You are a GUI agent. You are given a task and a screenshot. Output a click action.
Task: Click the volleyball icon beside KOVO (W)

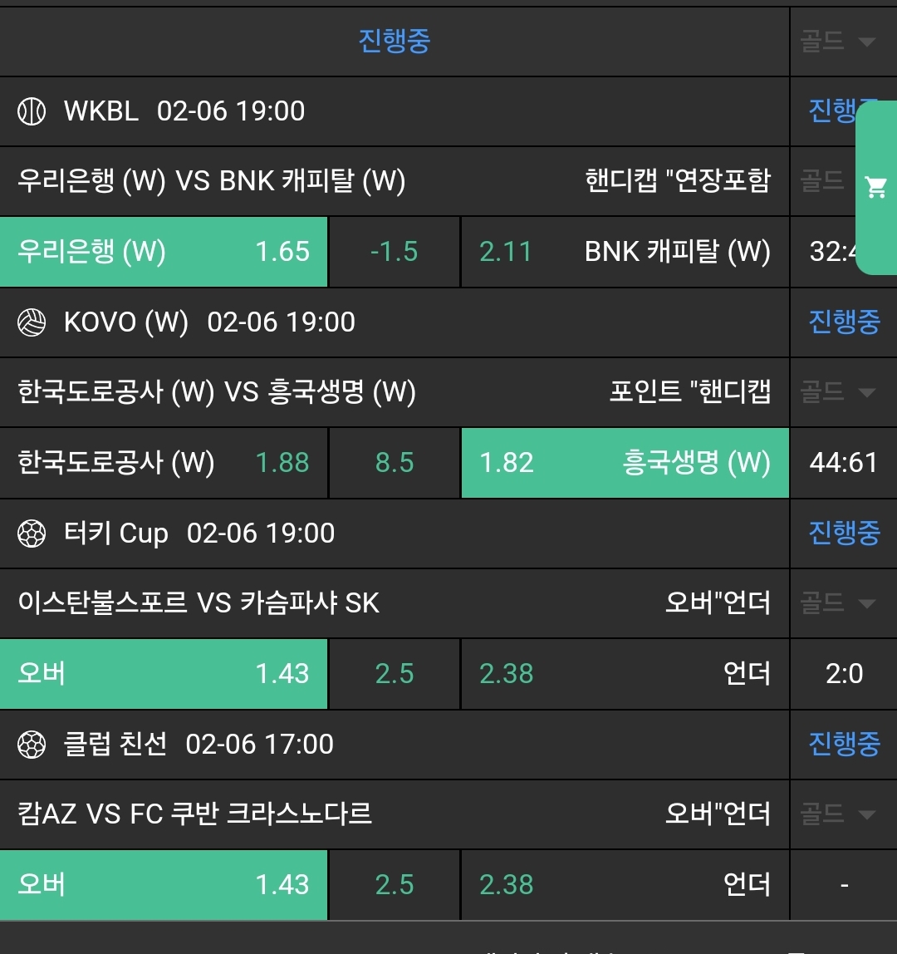pos(32,322)
